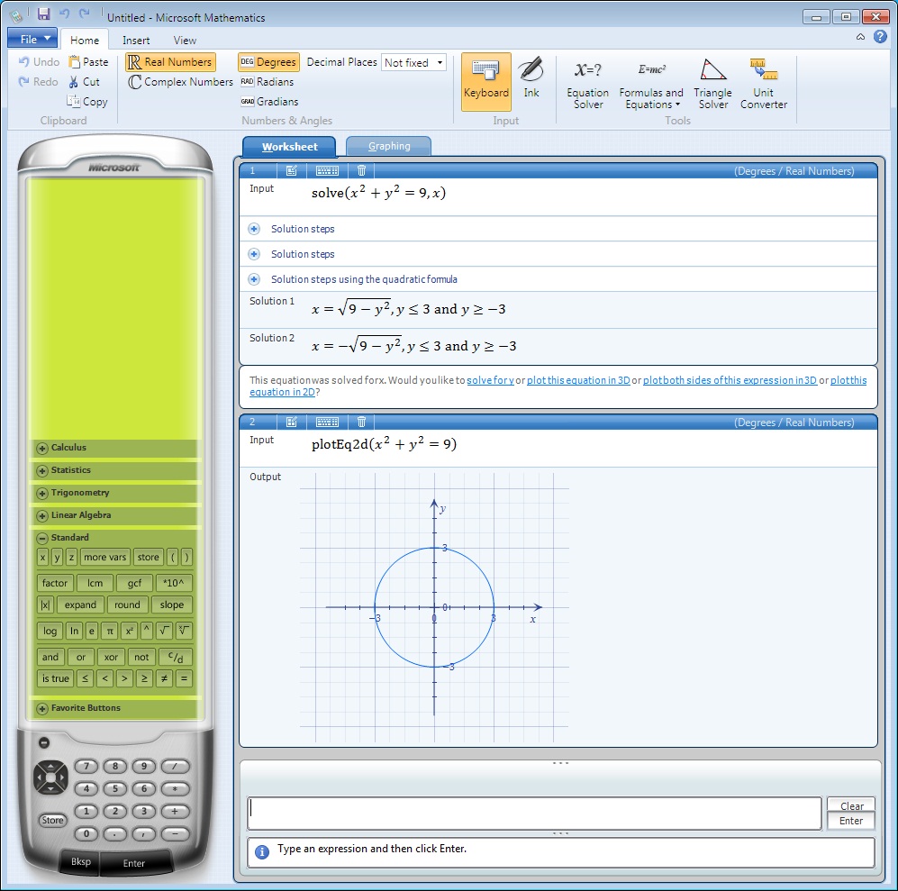Screen dimensions: 898x891
Task: Click the plot this equation in 3D link
Action: coord(576,380)
